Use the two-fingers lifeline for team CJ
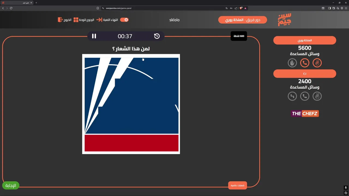This screenshot has height=196, width=349. (x=317, y=96)
